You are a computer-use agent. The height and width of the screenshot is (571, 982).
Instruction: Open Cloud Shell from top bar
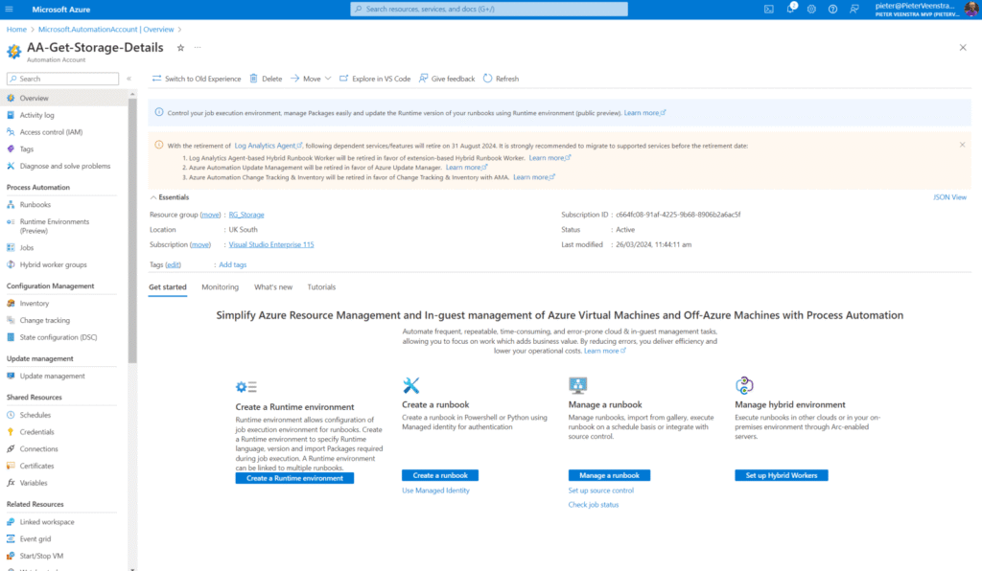coord(769,10)
